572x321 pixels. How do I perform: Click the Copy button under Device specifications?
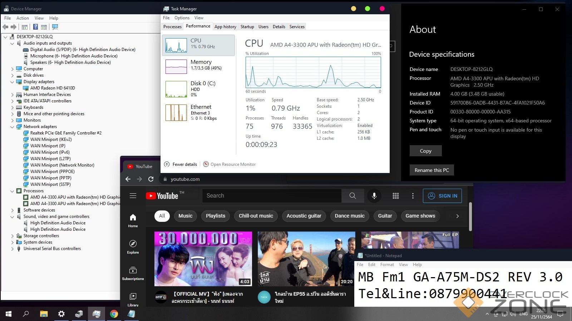[425, 151]
